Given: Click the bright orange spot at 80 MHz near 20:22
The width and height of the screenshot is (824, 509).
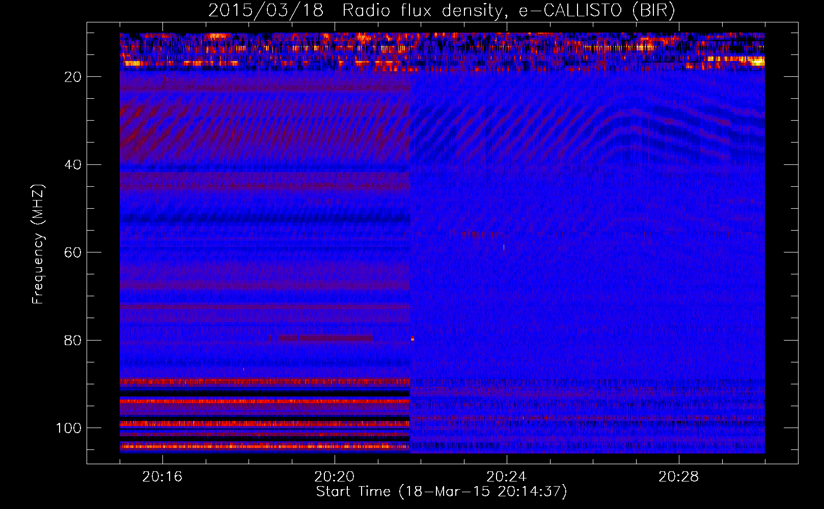Looking at the screenshot, I should click(x=413, y=338).
